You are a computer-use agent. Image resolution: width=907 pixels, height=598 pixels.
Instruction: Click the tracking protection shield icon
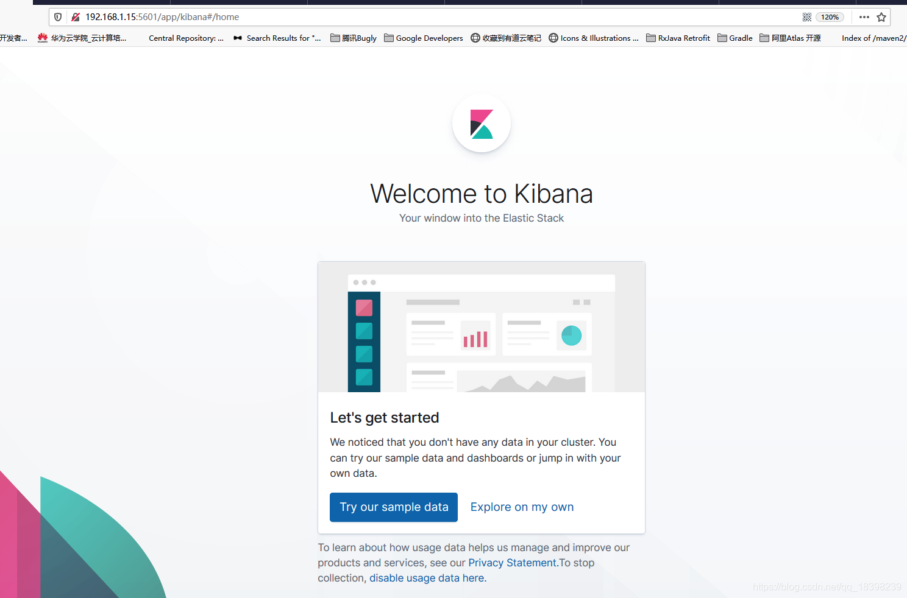coord(58,17)
